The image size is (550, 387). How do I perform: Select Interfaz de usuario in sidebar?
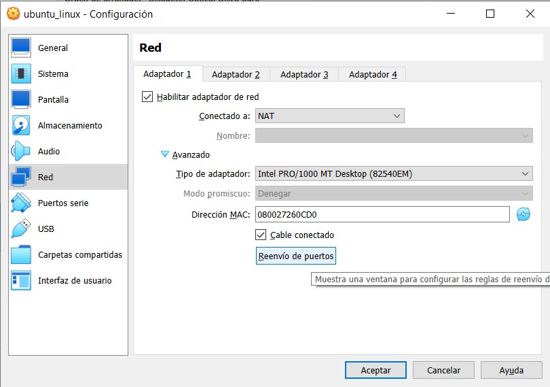click(75, 280)
